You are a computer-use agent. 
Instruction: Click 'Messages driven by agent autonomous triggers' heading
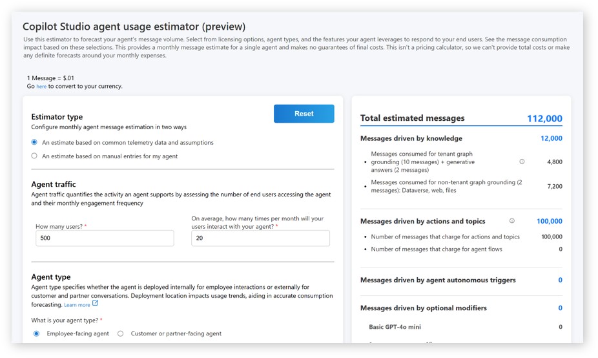(438, 280)
